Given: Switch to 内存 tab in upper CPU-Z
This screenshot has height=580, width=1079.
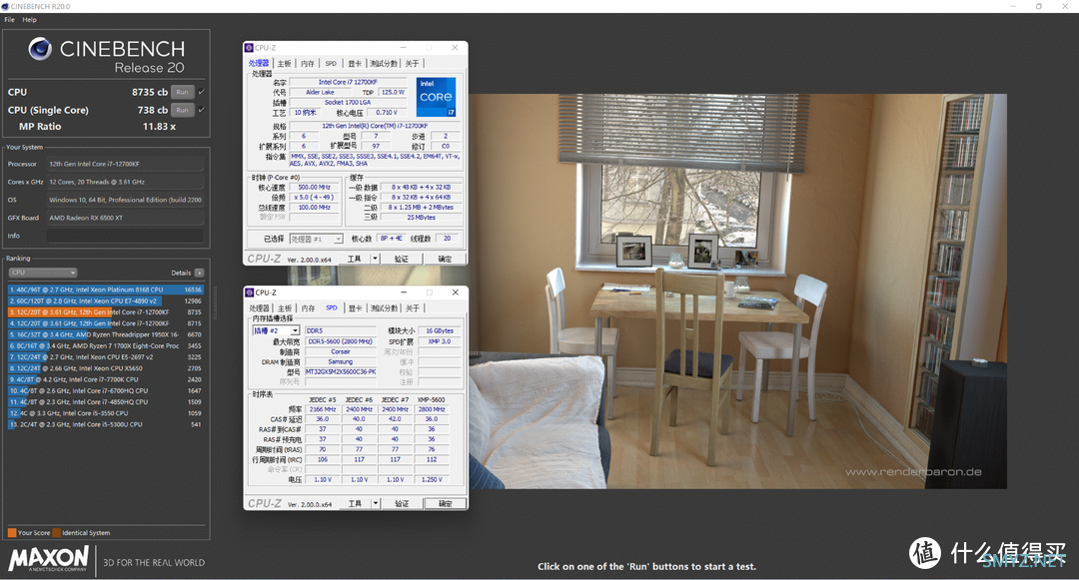Looking at the screenshot, I should coord(308,63).
